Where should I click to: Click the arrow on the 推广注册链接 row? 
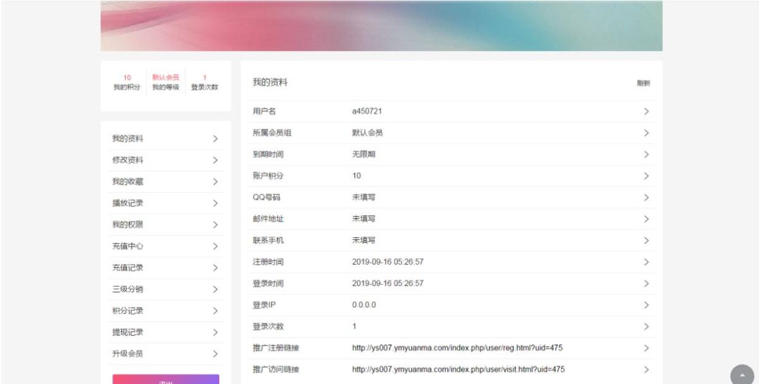[646, 348]
